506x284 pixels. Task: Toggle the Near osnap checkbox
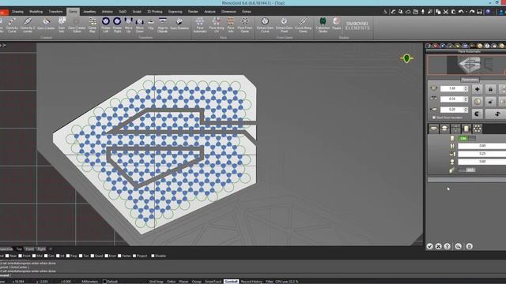[x=7, y=256]
